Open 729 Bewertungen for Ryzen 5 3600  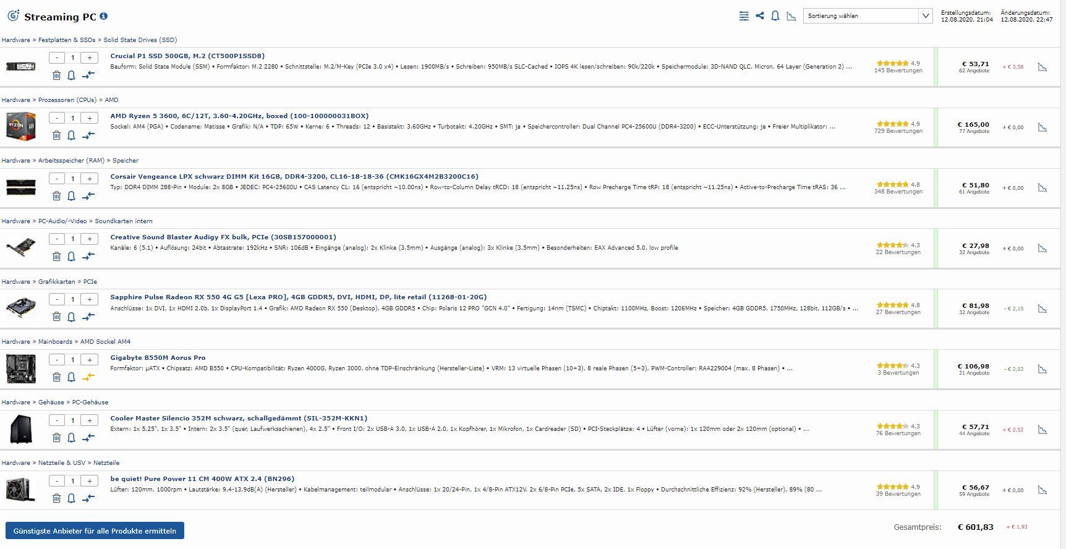pyautogui.click(x=898, y=131)
